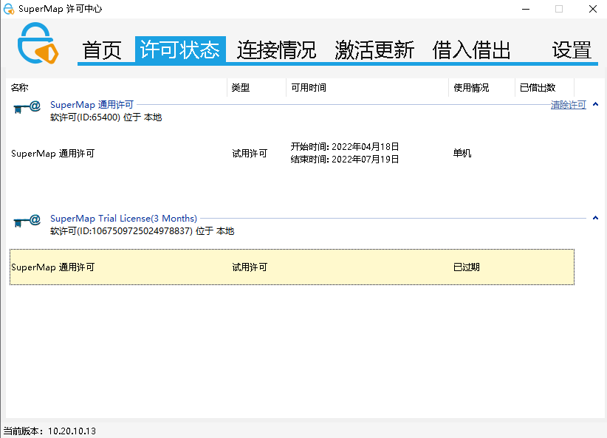Screen dimensions: 607x438
Task: Open the 借入借出 tab
Action: click(x=472, y=50)
